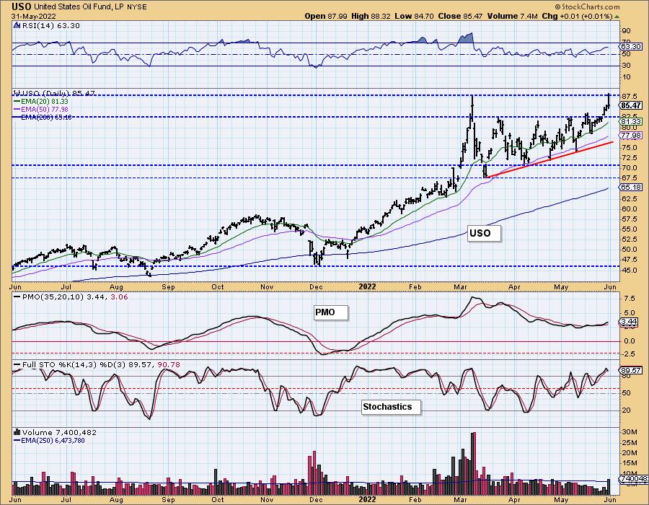Image resolution: width=649 pixels, height=505 pixels.
Task: Click the Chg +0.01 (+0.01%) value
Action: (x=577, y=16)
